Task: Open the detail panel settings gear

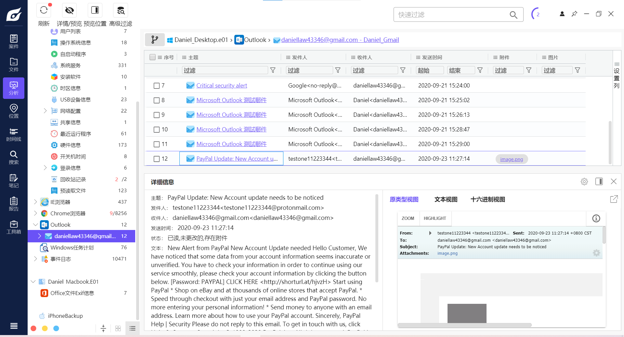Action: (x=584, y=182)
